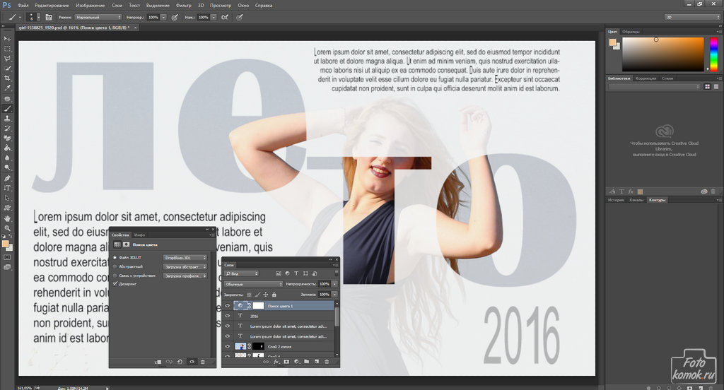This screenshot has width=724, height=390.
Task: Open the layer Заливка fill arrow
Action: (334, 295)
